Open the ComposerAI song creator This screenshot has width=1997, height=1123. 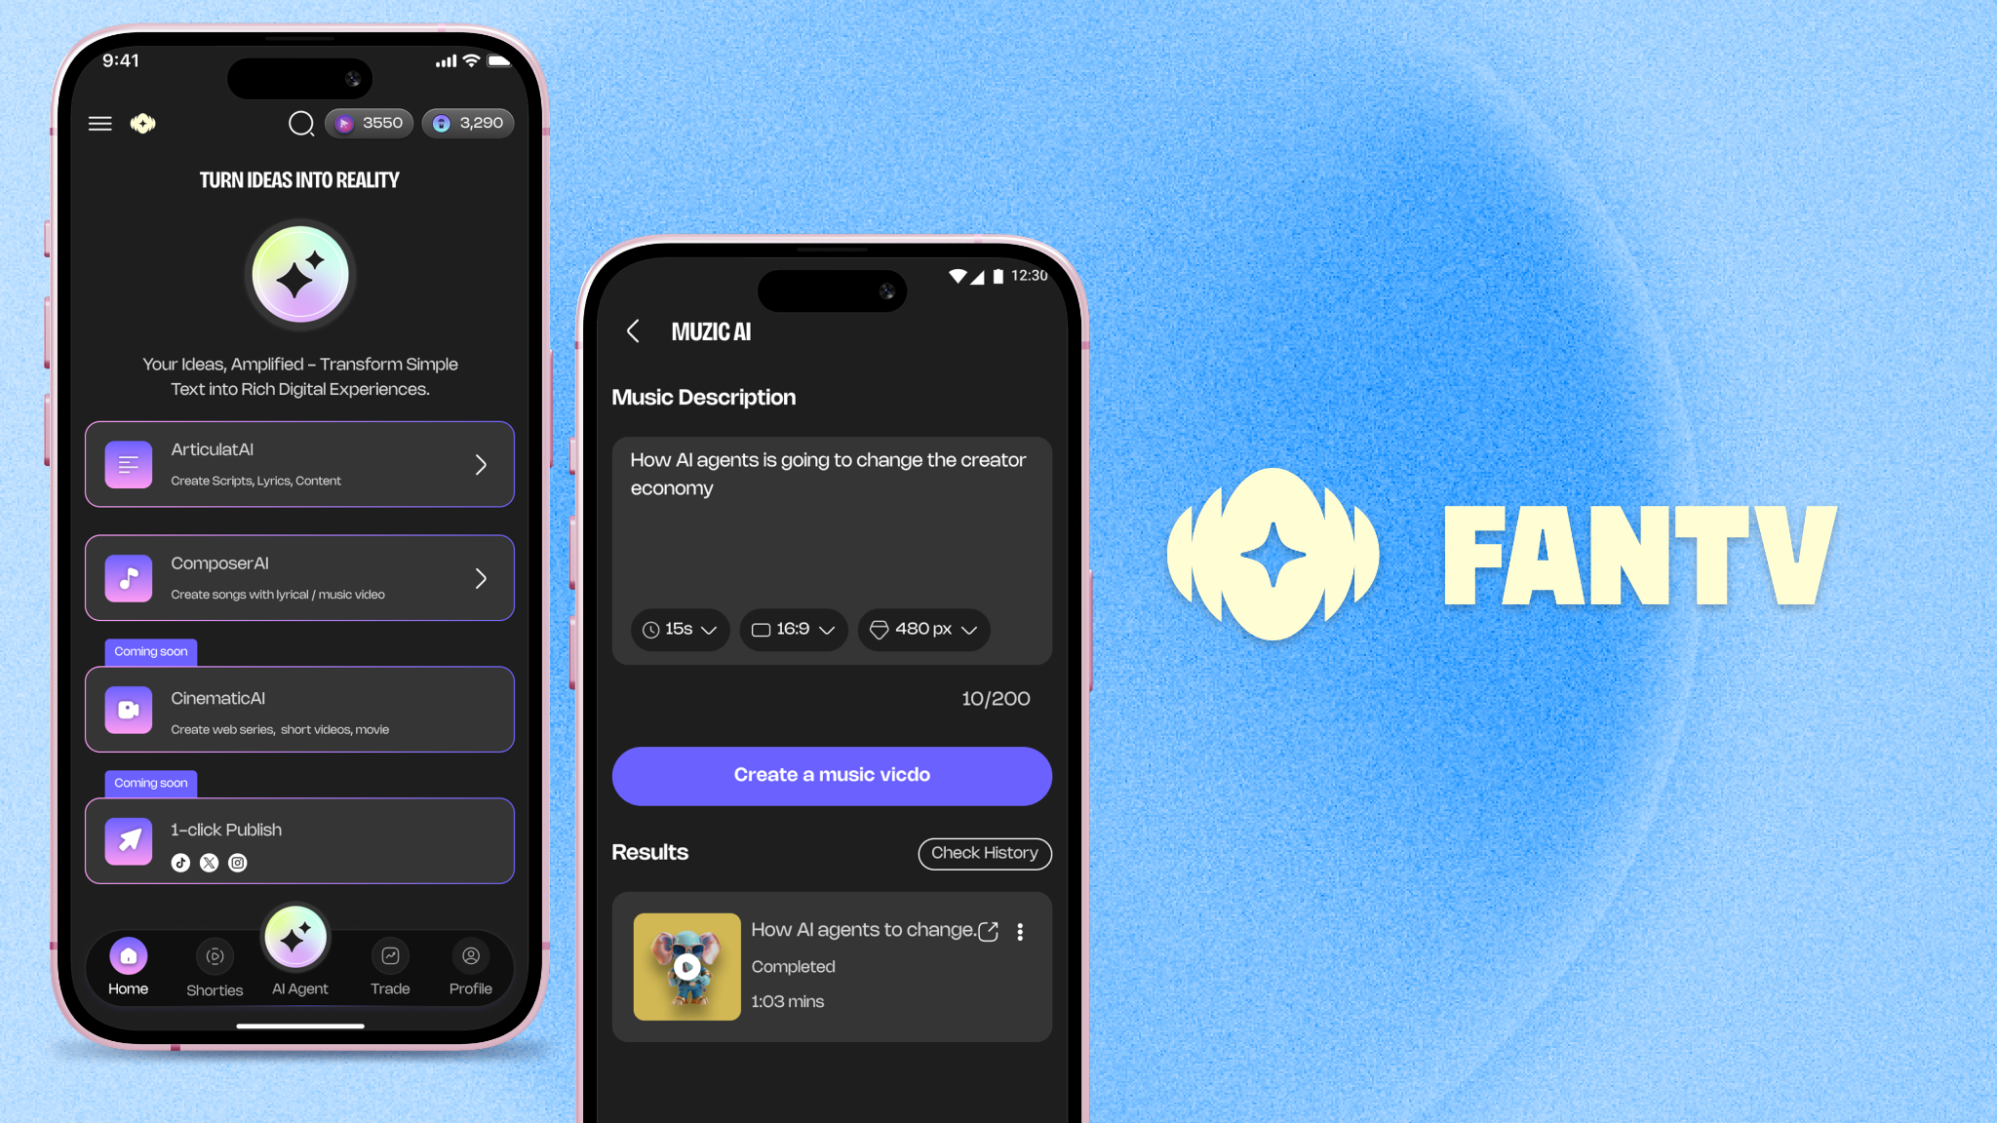click(299, 577)
